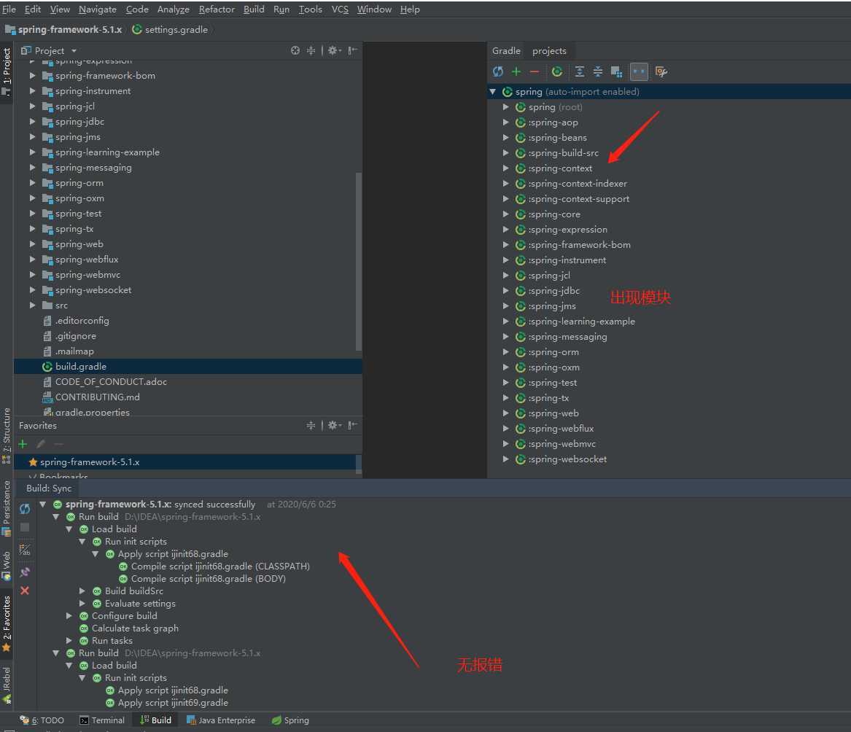Select spring-framework-5.1.x in Favorites
The height and width of the screenshot is (732, 851).
click(x=90, y=462)
